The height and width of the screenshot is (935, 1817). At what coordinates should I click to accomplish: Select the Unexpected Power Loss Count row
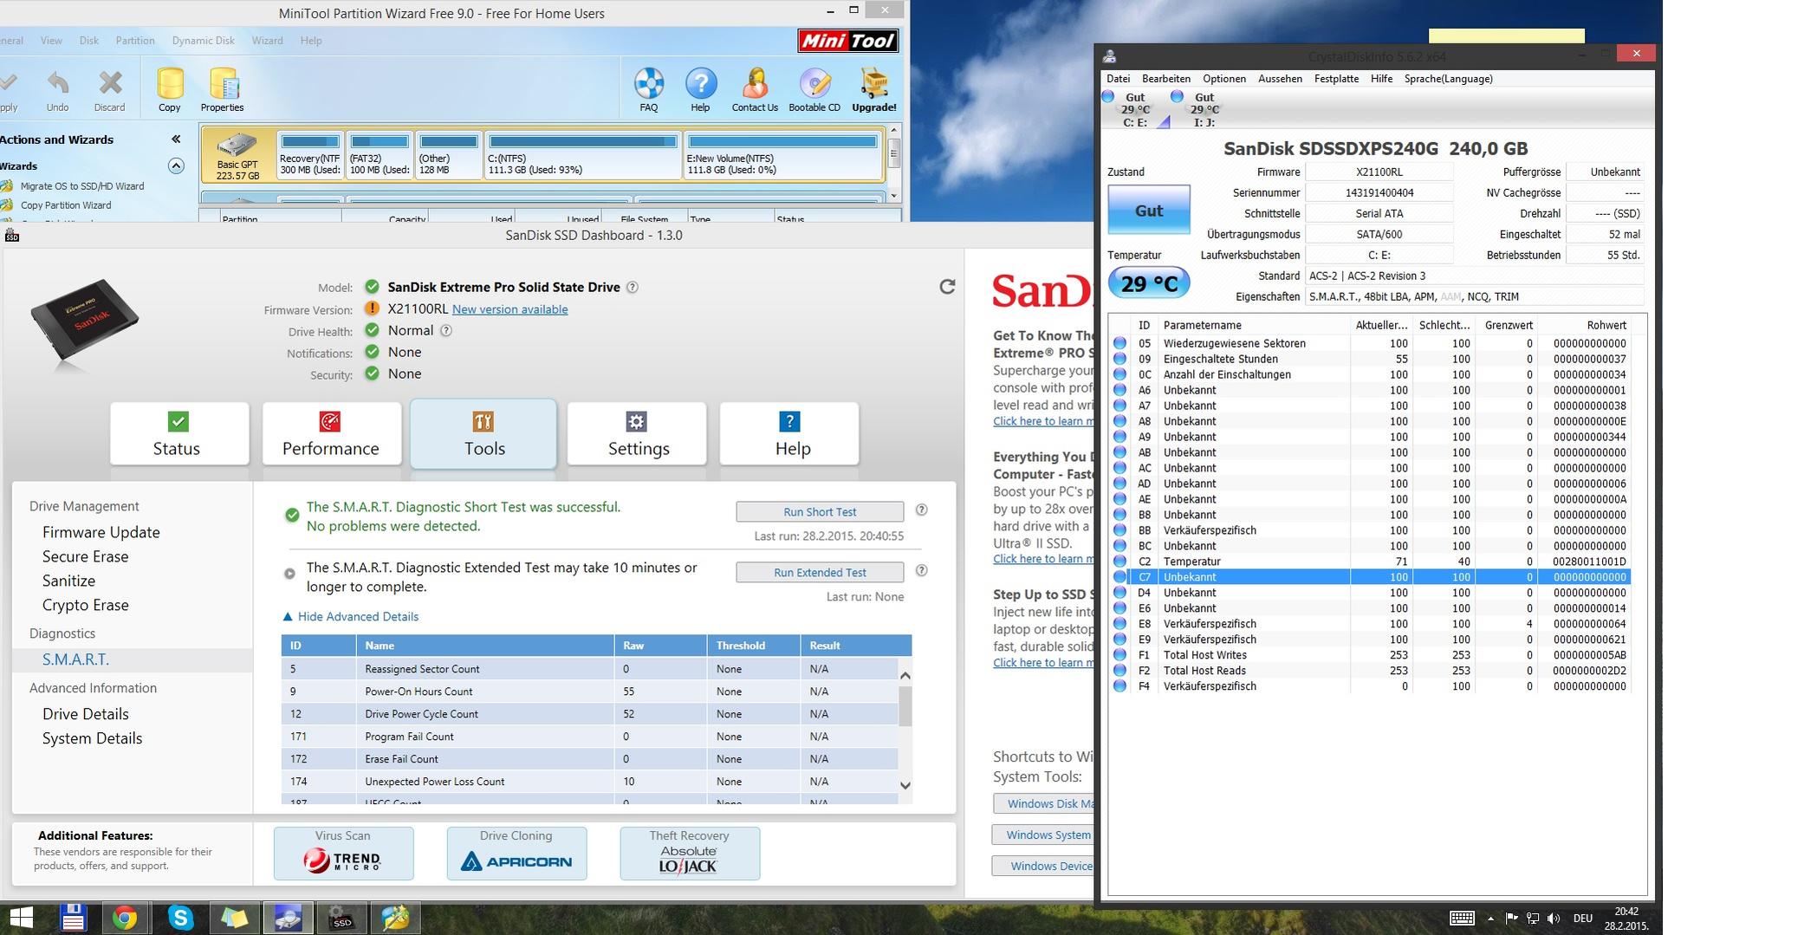(589, 782)
